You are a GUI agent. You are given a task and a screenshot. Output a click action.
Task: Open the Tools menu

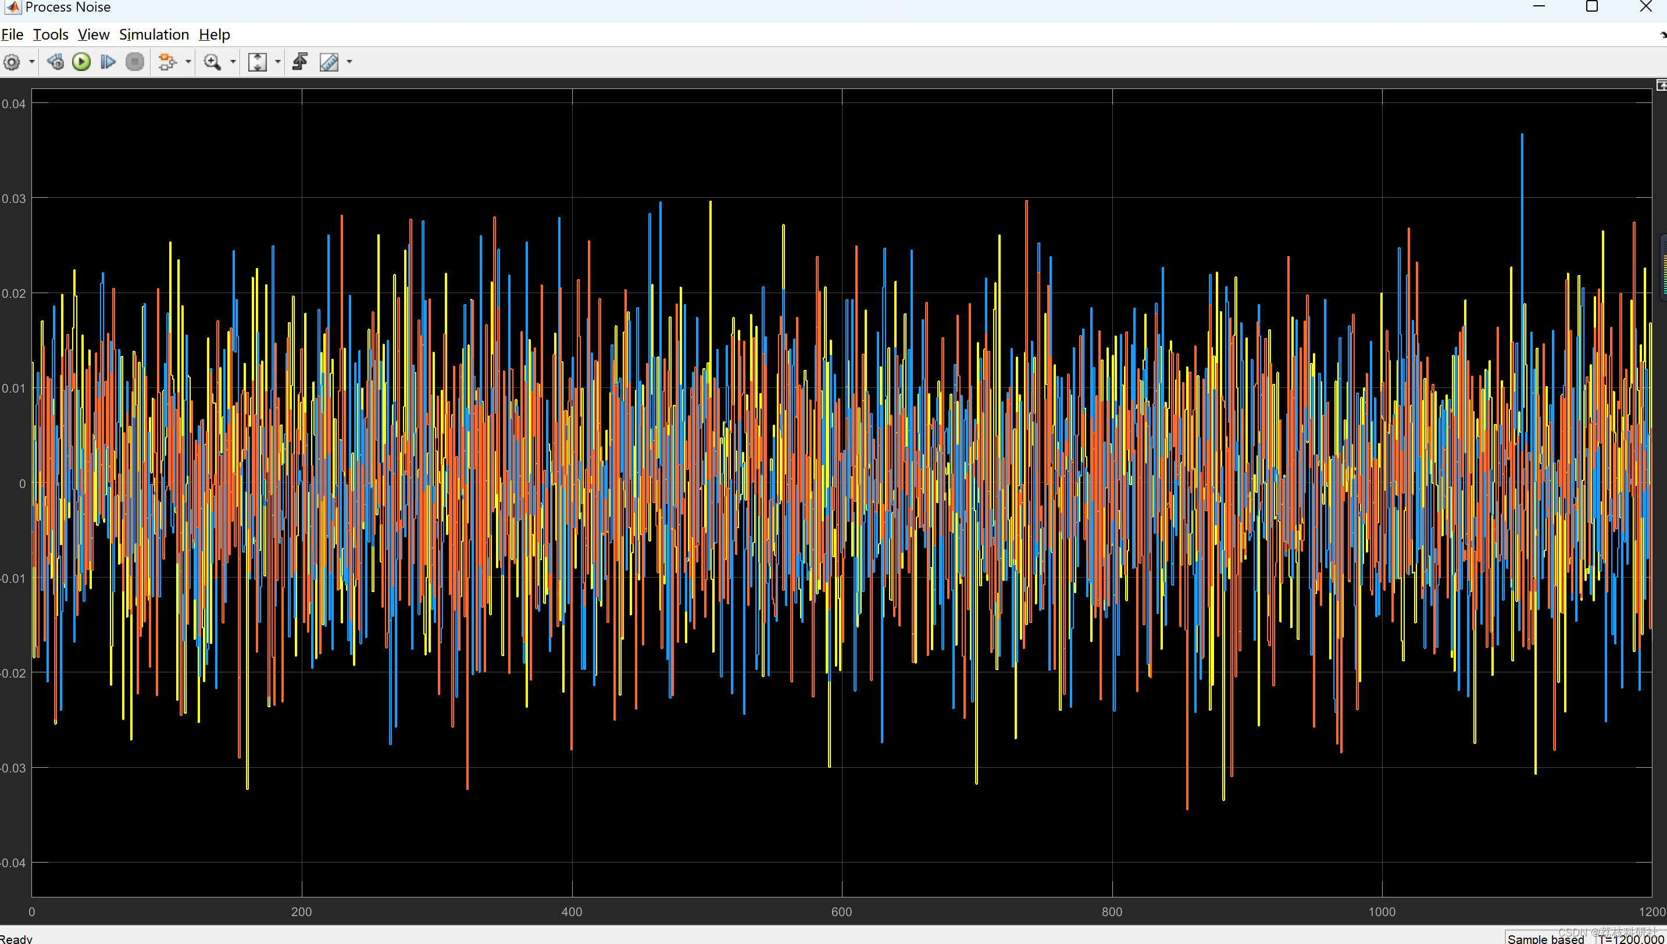51,34
